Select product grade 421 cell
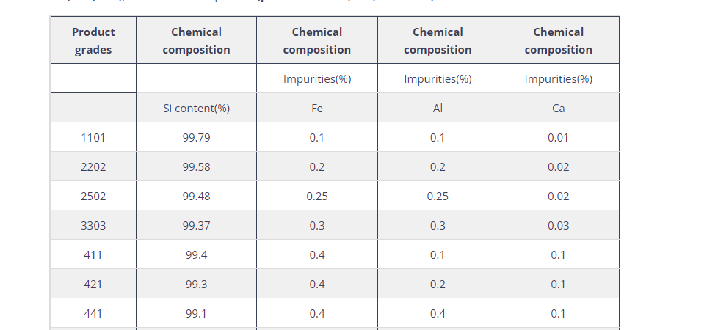Image resolution: width=718 pixels, height=330 pixels. point(93,285)
